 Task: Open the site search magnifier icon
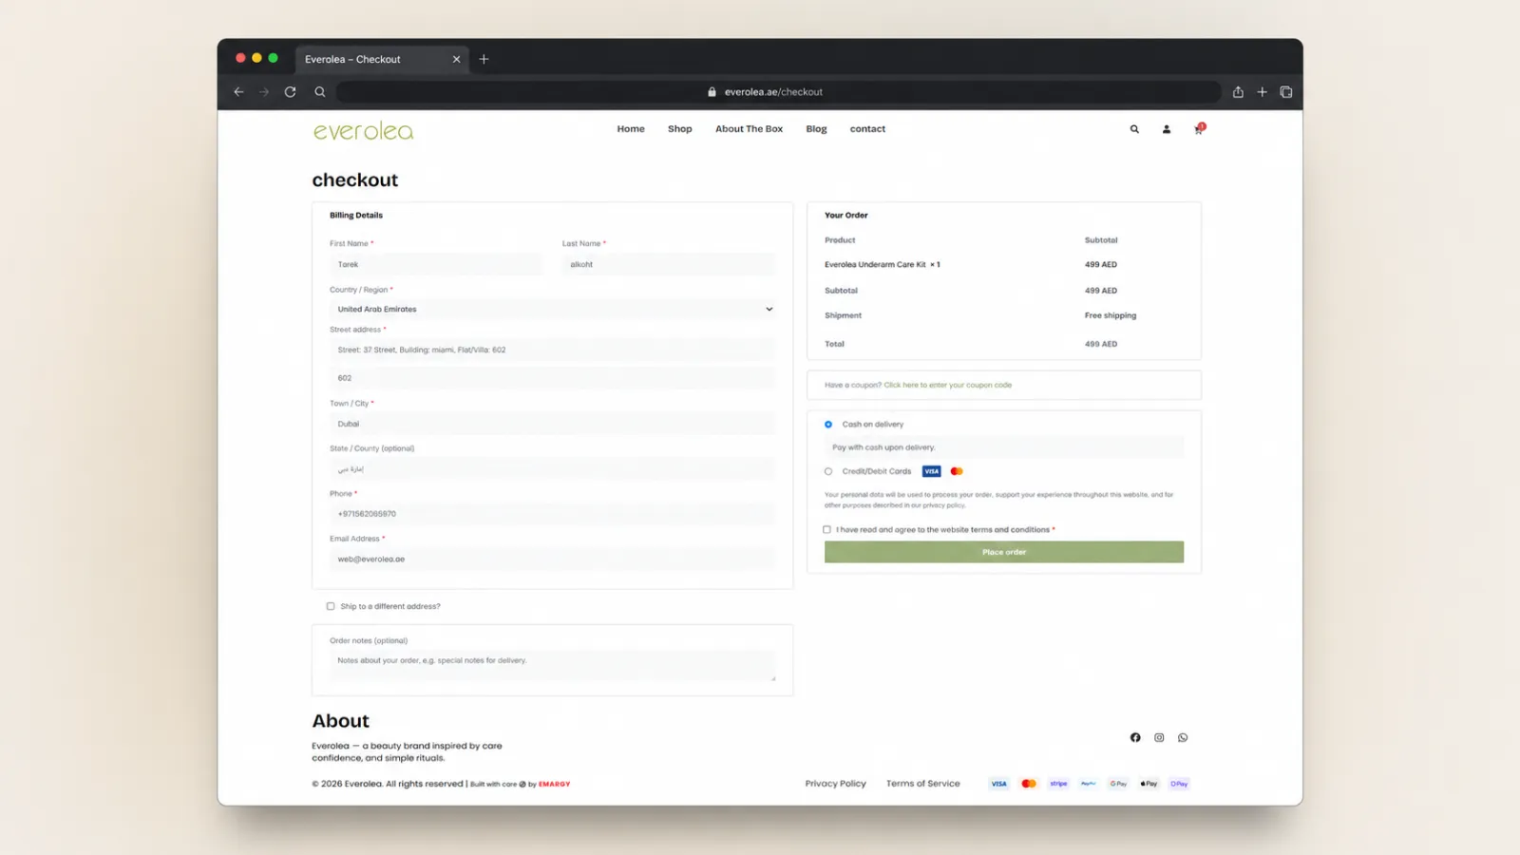coord(1134,129)
